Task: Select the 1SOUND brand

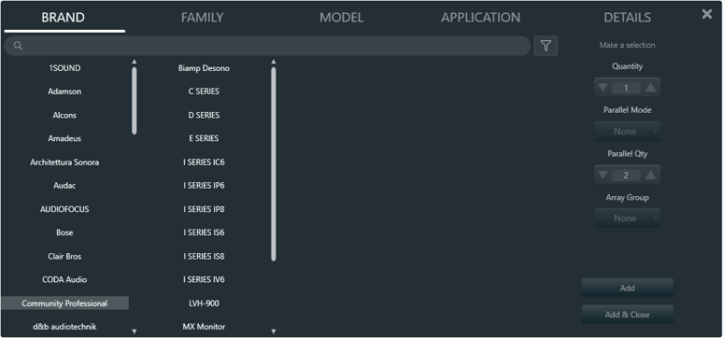Action: [64, 68]
